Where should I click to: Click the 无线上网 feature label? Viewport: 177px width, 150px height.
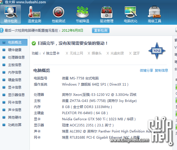(76, 53)
